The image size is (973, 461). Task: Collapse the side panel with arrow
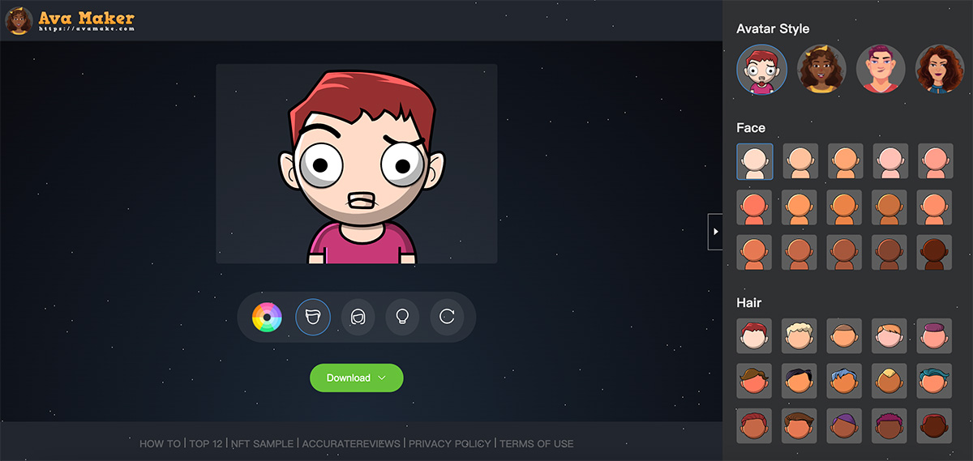(715, 232)
